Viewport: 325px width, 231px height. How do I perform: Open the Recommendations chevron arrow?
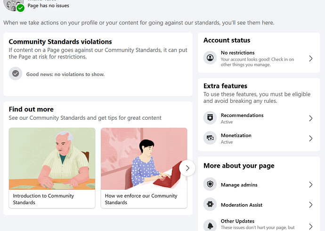pyautogui.click(x=311, y=118)
